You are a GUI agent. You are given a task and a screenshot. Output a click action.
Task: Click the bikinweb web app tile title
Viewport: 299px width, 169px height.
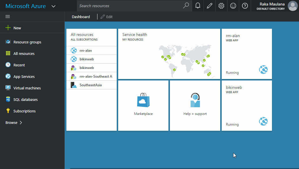[234, 87]
